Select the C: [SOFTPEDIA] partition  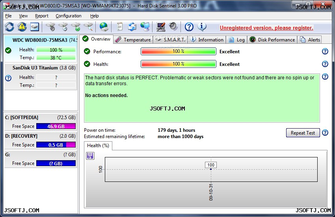(x=41, y=122)
